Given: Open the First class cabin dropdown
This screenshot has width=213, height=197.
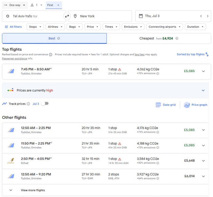Looking at the screenshot, I should pyautogui.click(x=54, y=5).
